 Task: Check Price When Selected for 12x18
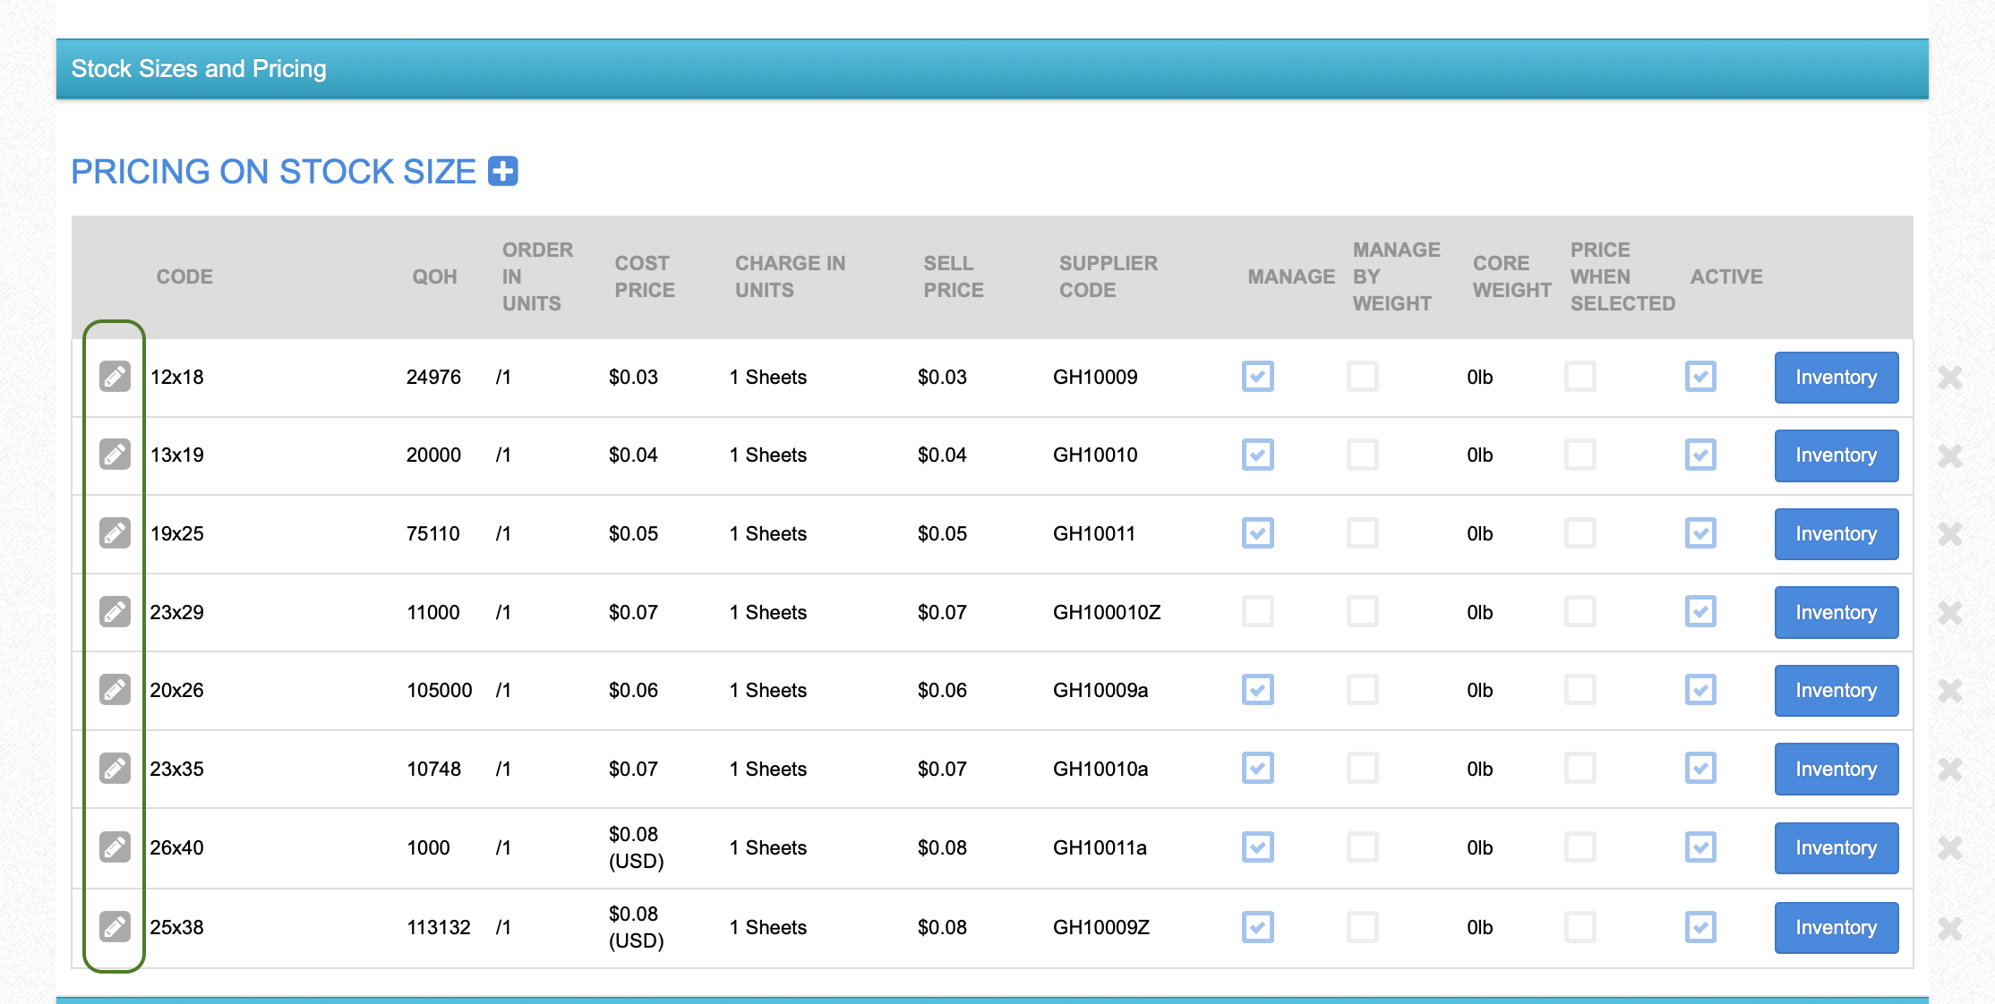coord(1580,377)
